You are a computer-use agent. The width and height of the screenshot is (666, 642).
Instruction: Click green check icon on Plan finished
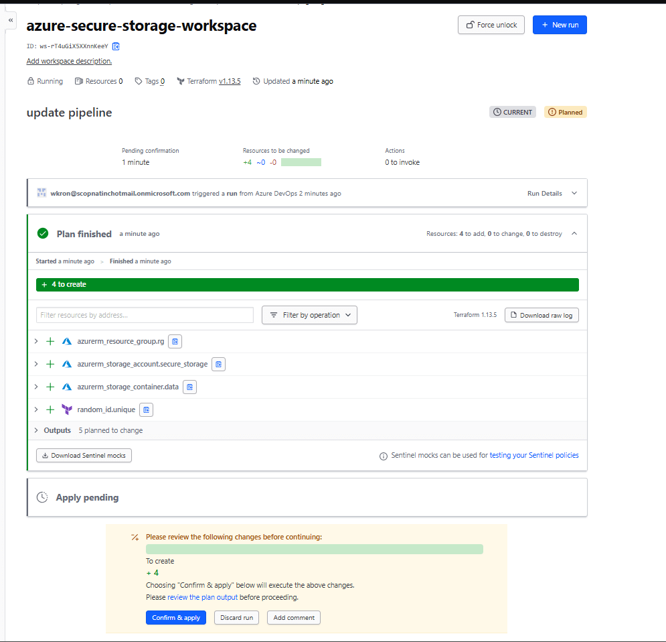pos(43,234)
